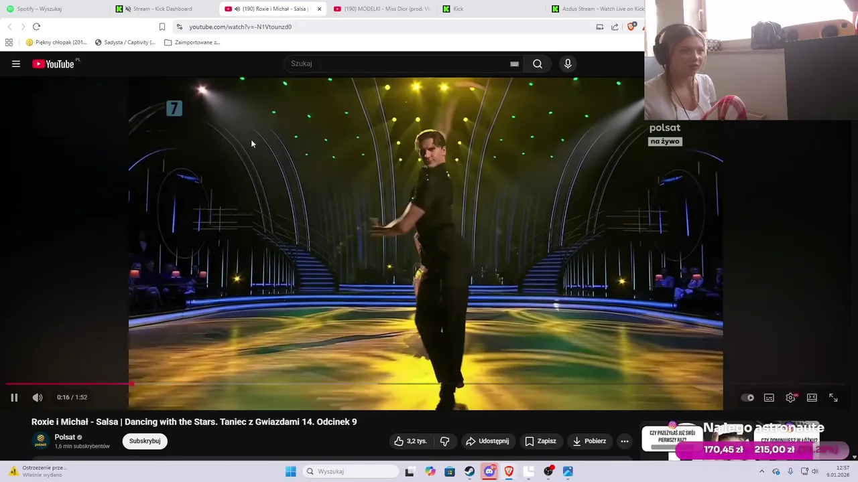This screenshot has width=858, height=482.
Task: Focus the Szukaj YouTube search field
Action: click(395, 64)
